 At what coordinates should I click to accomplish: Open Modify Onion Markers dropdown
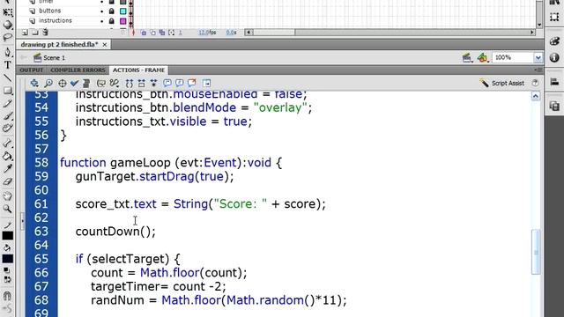(x=172, y=33)
